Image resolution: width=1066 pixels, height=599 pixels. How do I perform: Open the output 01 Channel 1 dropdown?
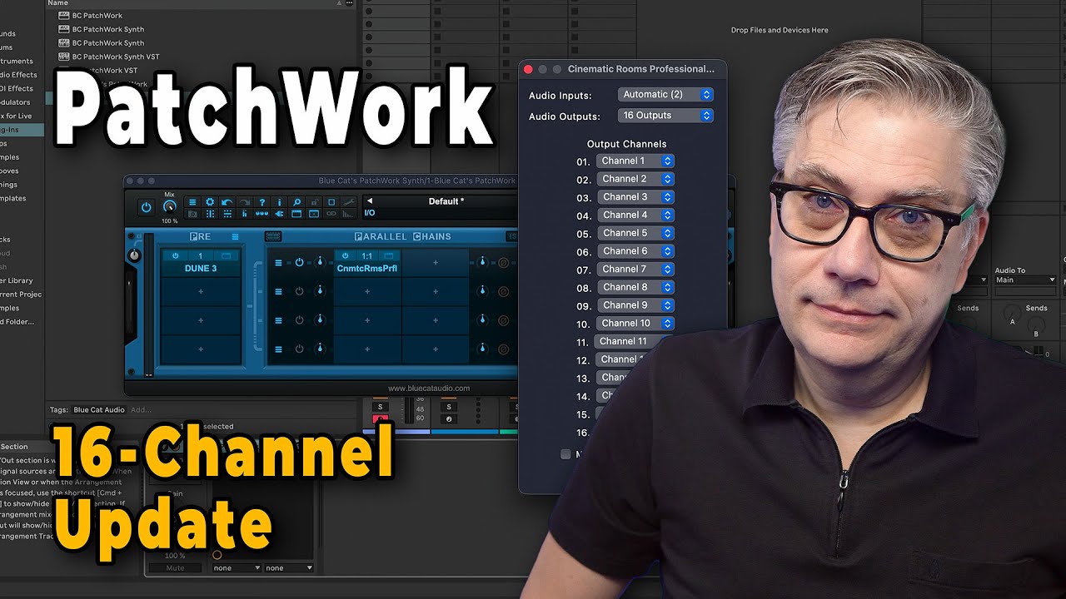pyautogui.click(x=635, y=161)
